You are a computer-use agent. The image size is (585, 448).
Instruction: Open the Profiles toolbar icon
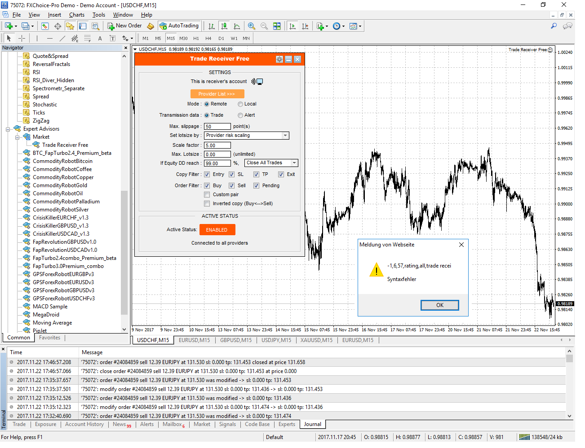point(25,26)
